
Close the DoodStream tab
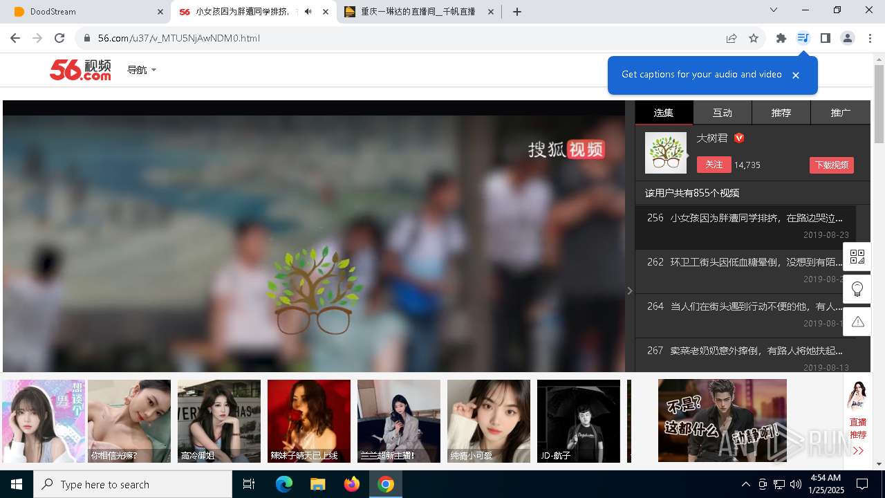click(x=160, y=12)
